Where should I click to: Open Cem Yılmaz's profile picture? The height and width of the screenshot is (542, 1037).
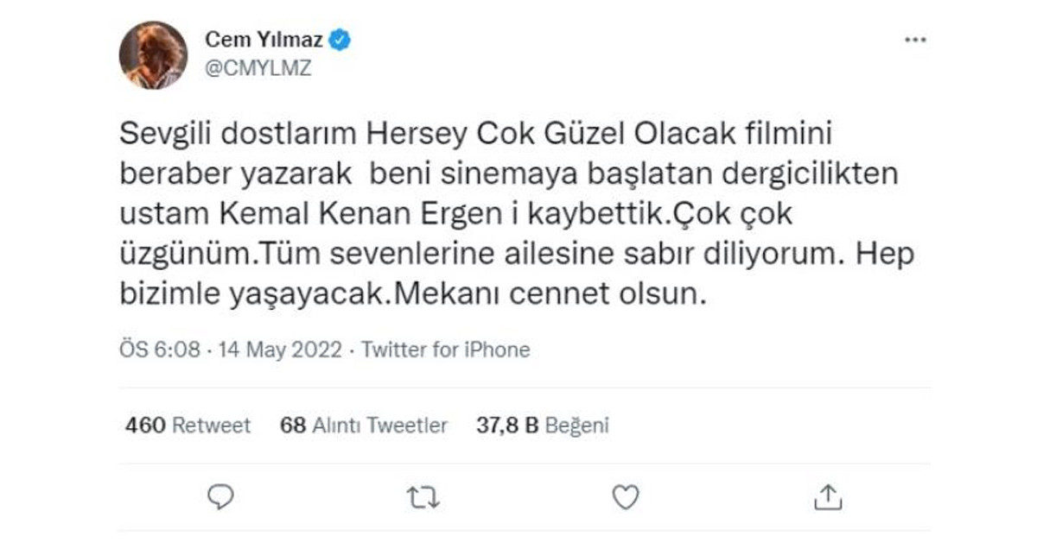(x=153, y=54)
